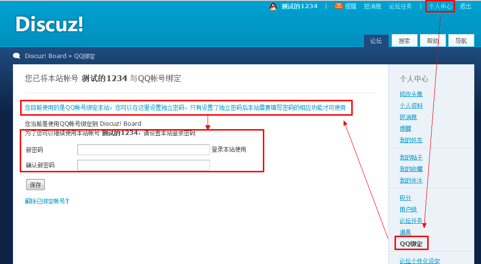Open 我的帖子 in the sidebar

coord(411,157)
